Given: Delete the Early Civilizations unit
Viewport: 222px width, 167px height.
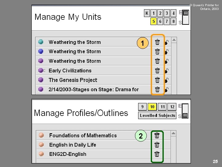Looking at the screenshot, I should pos(157,71).
